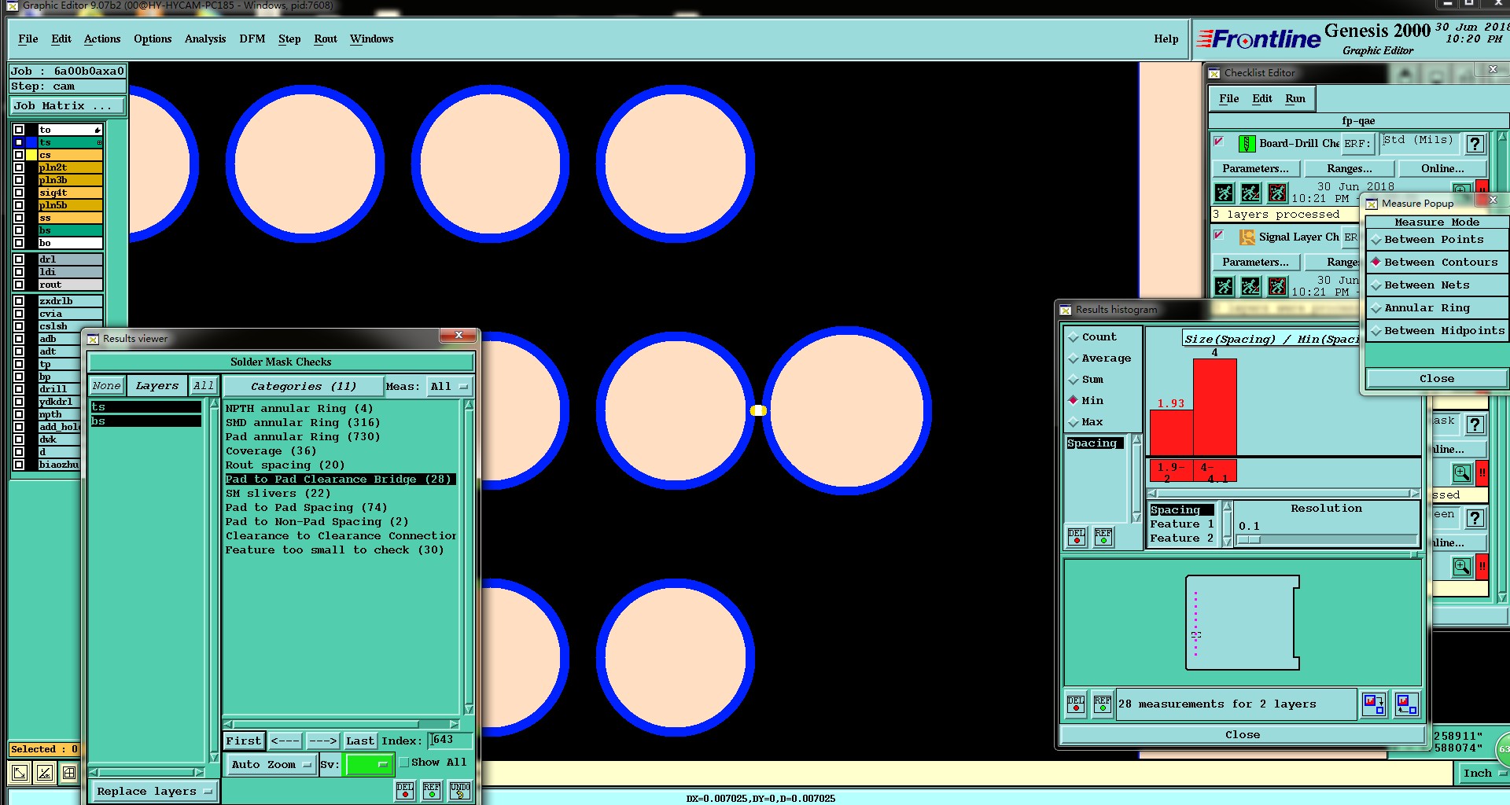Open Inch units dropdown
The width and height of the screenshot is (1510, 805).
coord(1483,774)
